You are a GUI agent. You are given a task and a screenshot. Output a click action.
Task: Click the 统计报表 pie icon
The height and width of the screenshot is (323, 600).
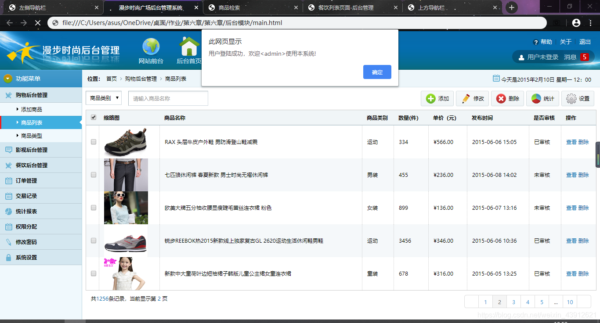coord(8,212)
